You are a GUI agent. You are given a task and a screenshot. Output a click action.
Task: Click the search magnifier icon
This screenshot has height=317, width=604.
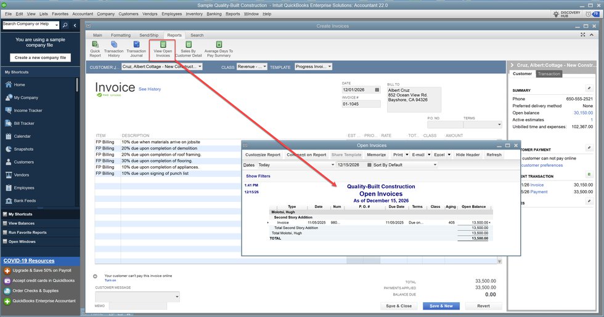[x=65, y=25]
